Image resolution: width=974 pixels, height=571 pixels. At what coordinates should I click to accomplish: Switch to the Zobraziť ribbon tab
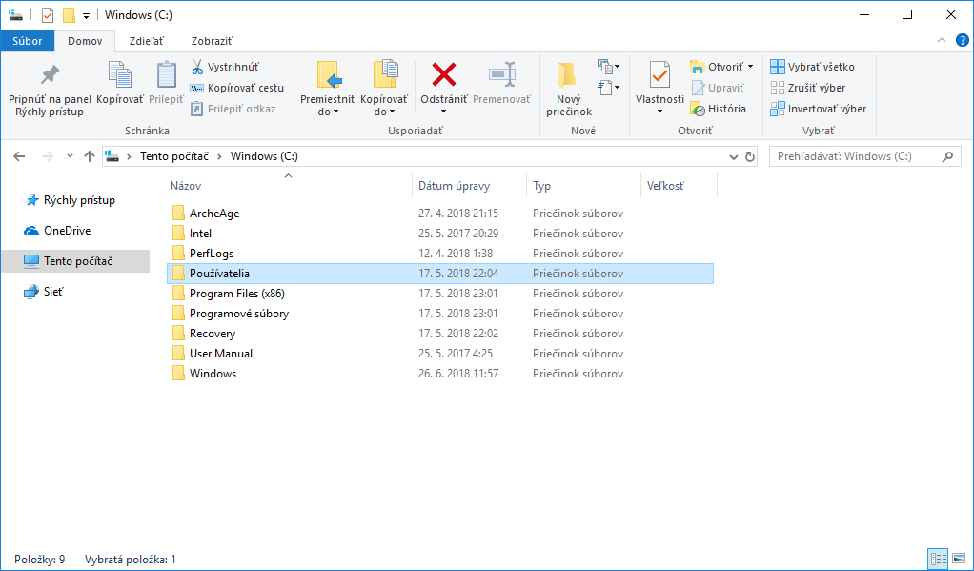click(212, 41)
